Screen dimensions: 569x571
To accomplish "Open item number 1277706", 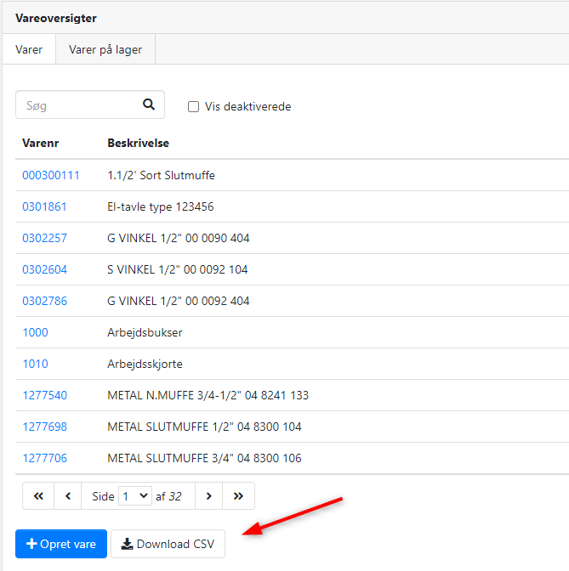I will coord(44,458).
